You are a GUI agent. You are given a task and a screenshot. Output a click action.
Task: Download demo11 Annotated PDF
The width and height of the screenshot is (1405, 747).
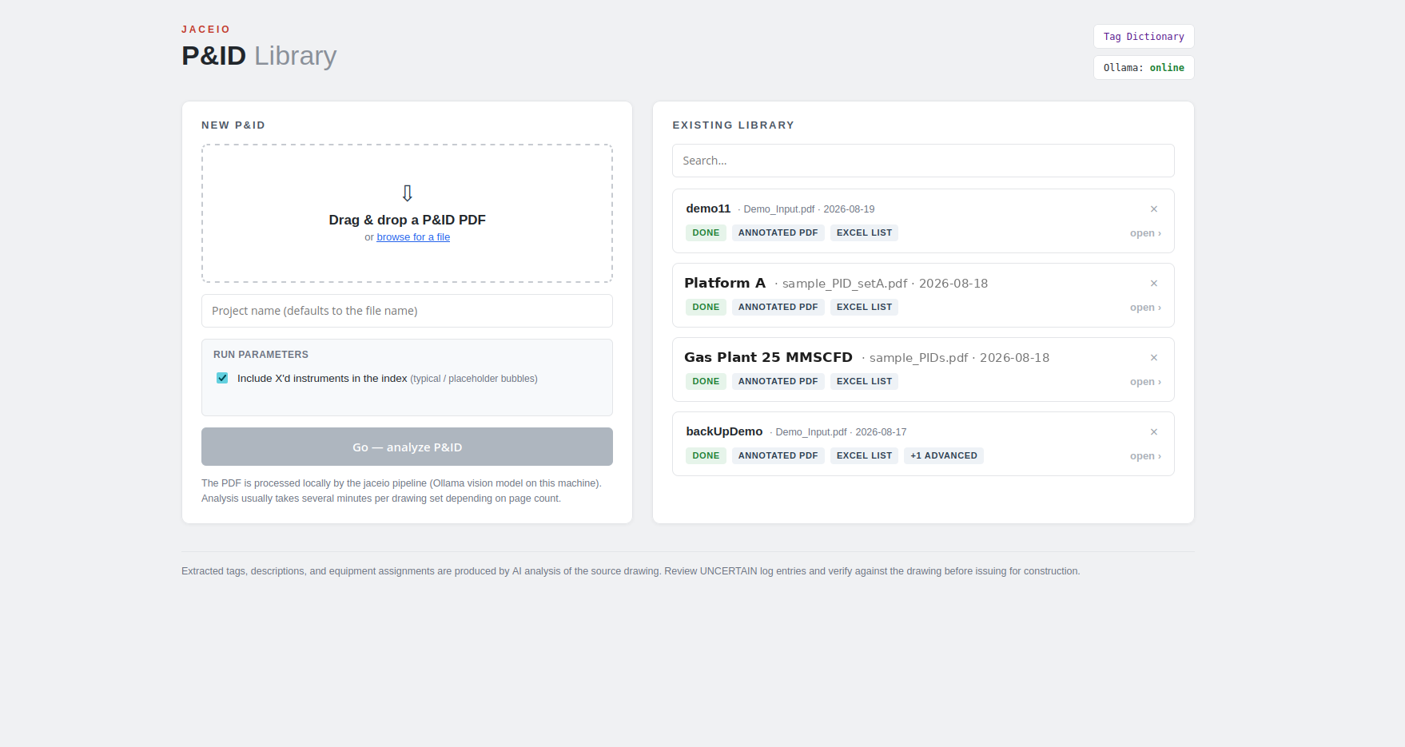pos(778,232)
